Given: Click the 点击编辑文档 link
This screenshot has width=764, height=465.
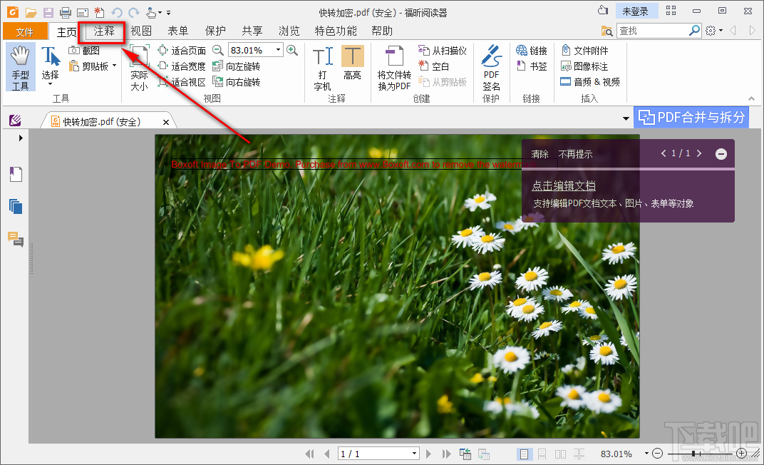Looking at the screenshot, I should pos(562,185).
